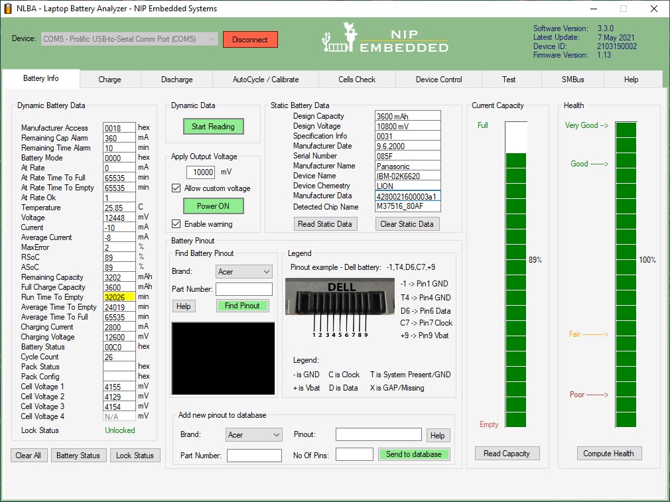Click the Apply Output Voltage mV field
This screenshot has width=670, height=502.
pyautogui.click(x=201, y=172)
